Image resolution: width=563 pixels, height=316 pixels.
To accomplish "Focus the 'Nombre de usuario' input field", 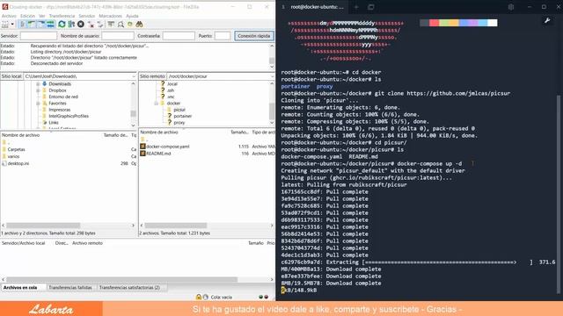I will (x=118, y=36).
